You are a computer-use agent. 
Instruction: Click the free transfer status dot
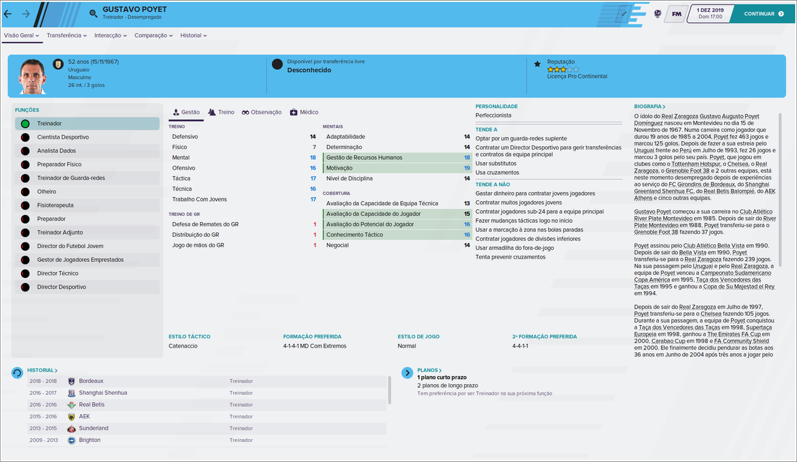pyautogui.click(x=277, y=63)
